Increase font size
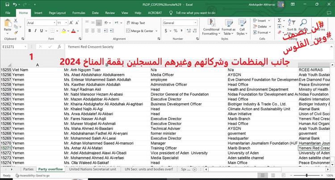 pyautogui.click(x=71, y=23)
